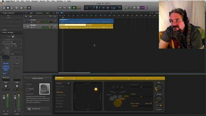Select the first preset in Presets list
Screen dimensions: 206x116
click(60, 86)
